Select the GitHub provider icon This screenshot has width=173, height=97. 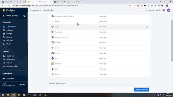pyautogui.click(x=52, y=53)
